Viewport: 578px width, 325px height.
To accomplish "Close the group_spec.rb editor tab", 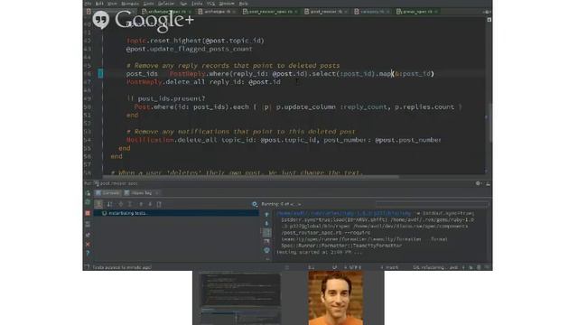I will [436, 12].
